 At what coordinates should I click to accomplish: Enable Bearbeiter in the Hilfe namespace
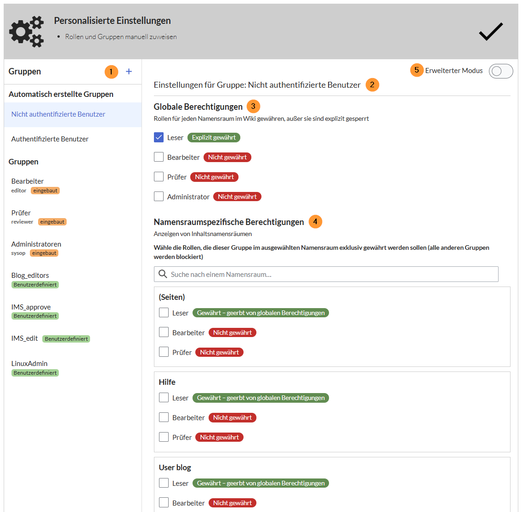click(164, 417)
